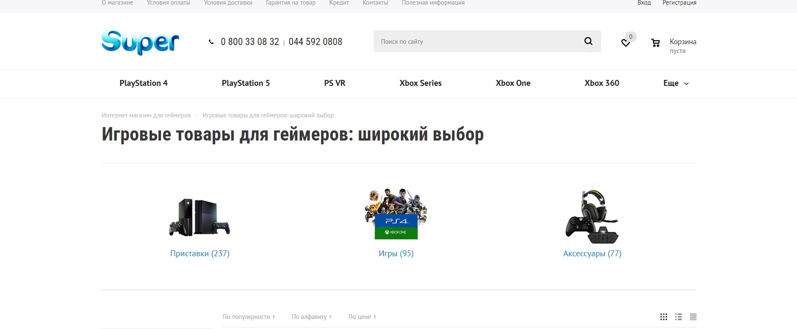Switch to grid tile view

[x=664, y=317]
